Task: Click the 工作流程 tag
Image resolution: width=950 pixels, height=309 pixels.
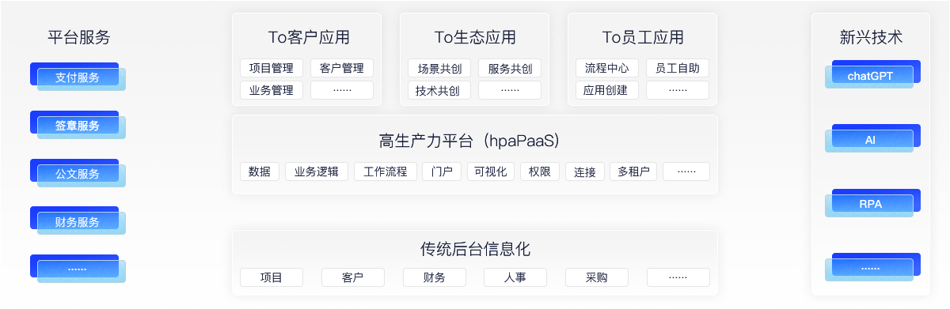Action: click(x=386, y=171)
